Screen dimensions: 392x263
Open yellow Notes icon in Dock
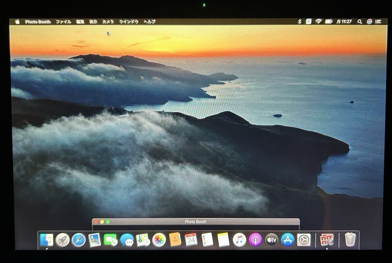click(223, 240)
